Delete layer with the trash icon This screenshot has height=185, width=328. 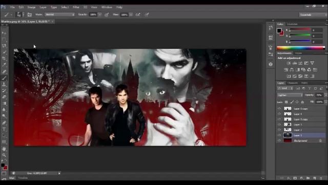(321, 178)
